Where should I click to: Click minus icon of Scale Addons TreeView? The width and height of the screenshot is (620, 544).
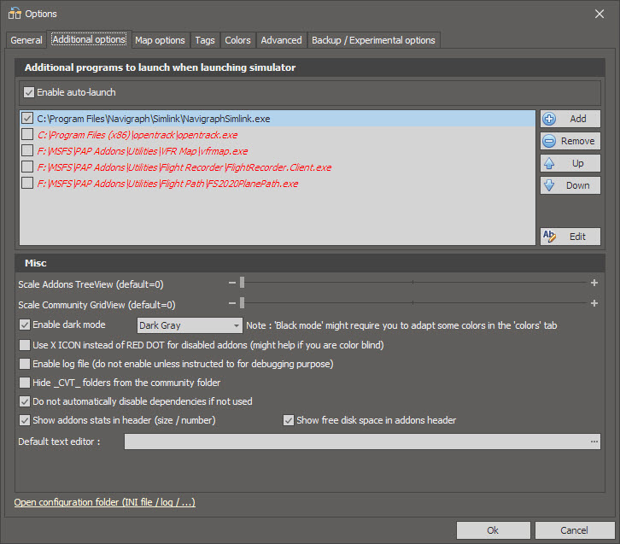(231, 283)
